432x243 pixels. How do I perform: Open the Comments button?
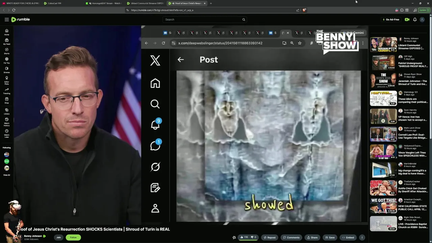click(291, 237)
